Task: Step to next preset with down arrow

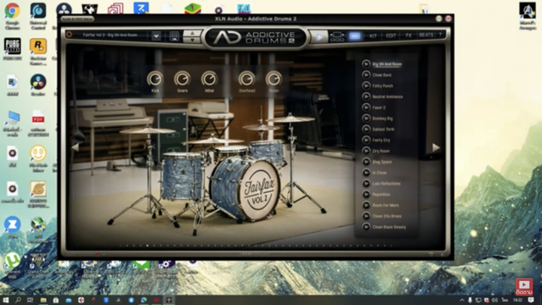Action: pyautogui.click(x=192, y=40)
